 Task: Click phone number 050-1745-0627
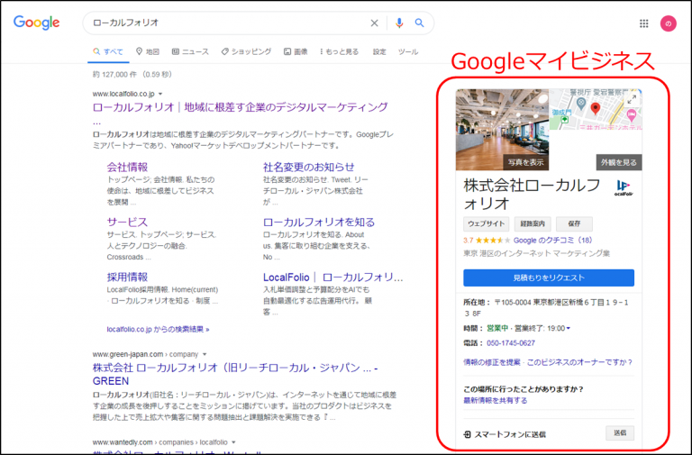click(511, 343)
